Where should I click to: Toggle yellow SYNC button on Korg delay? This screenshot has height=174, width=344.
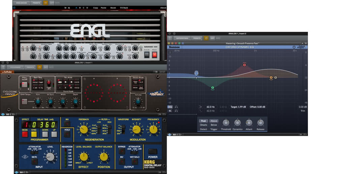tap(34, 134)
